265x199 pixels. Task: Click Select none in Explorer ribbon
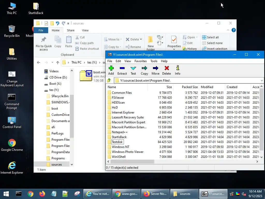[212, 43]
